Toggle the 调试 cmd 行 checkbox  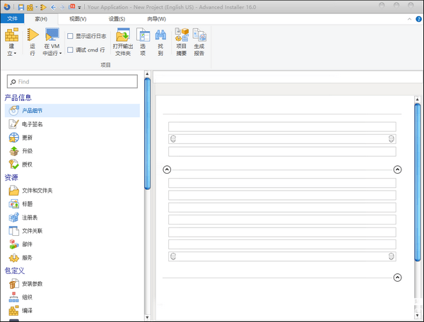click(x=70, y=51)
